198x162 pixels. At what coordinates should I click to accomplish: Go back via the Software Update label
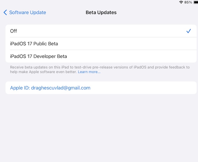[x=27, y=12]
